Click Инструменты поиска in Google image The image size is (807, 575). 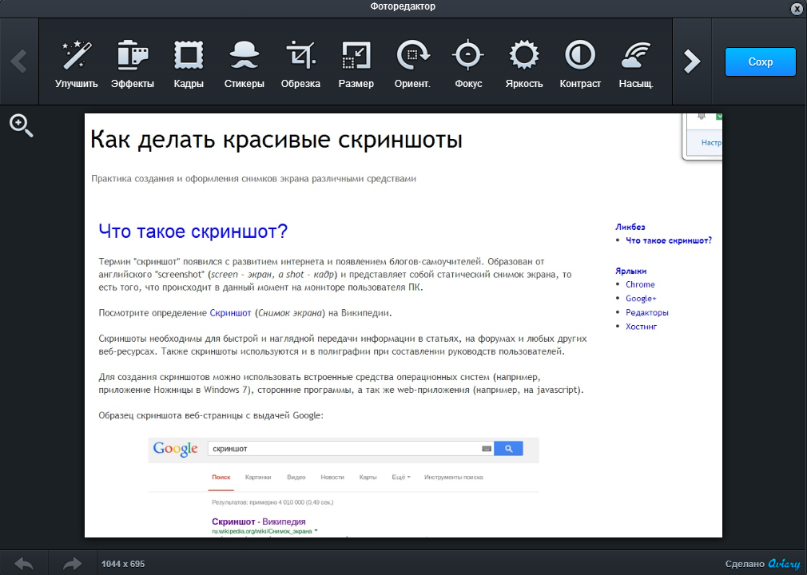[453, 478]
